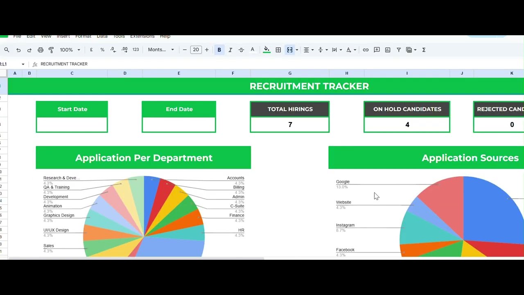
Task: Click the Application Per Department heading
Action: click(x=144, y=158)
